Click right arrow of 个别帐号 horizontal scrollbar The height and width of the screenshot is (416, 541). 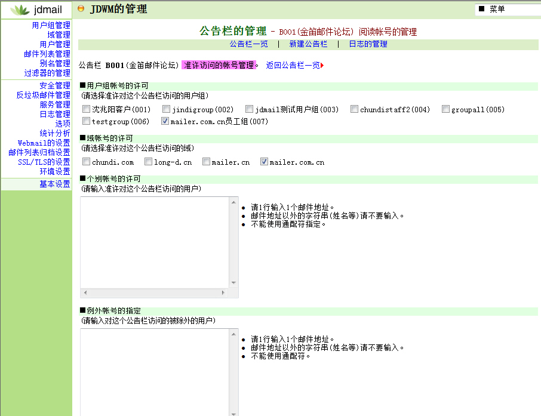click(223, 293)
